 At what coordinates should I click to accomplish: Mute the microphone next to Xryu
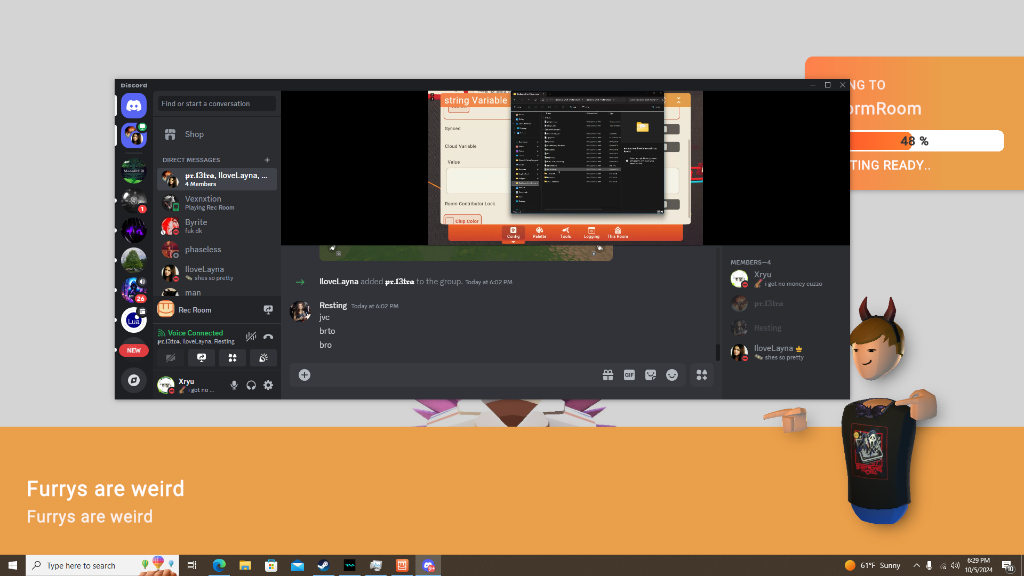tap(234, 385)
